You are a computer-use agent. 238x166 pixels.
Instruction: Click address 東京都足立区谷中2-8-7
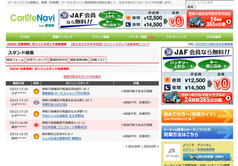[57, 134]
